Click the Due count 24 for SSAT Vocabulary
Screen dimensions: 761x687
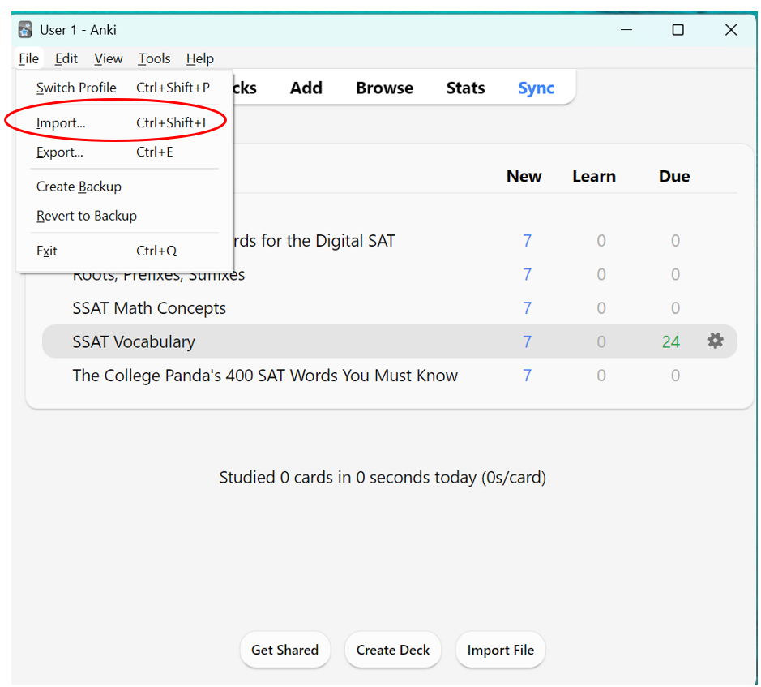point(671,341)
